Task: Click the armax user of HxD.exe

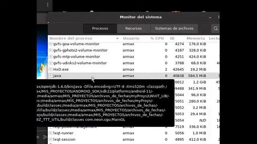Action: point(128,69)
